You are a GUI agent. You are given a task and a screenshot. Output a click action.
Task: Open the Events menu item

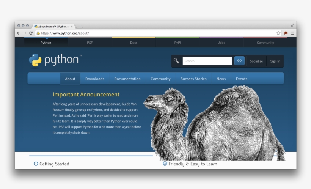[241, 79]
